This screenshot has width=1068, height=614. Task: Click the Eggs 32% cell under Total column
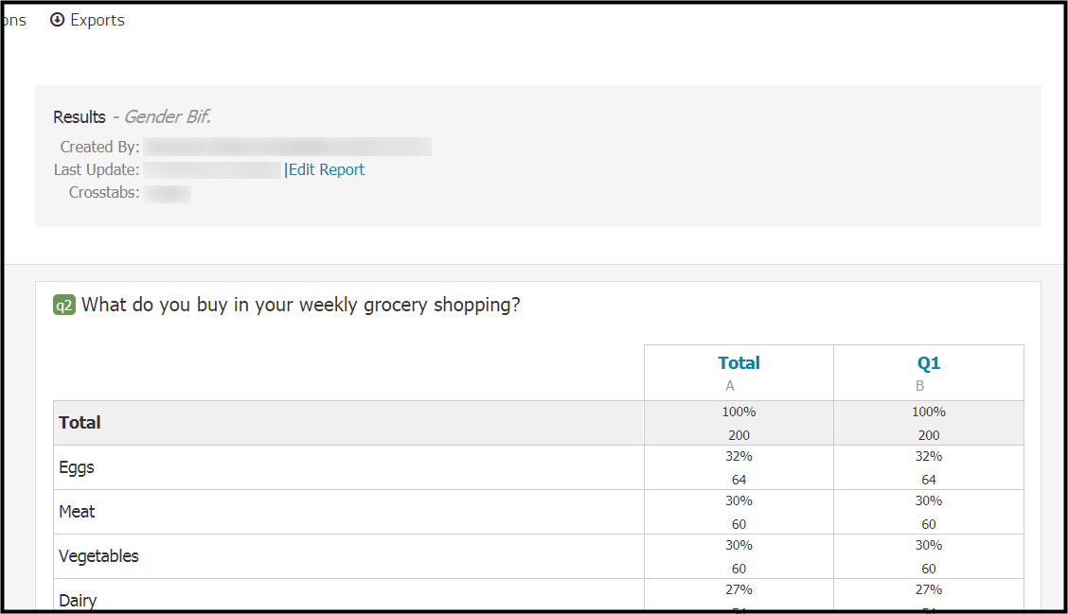739,467
